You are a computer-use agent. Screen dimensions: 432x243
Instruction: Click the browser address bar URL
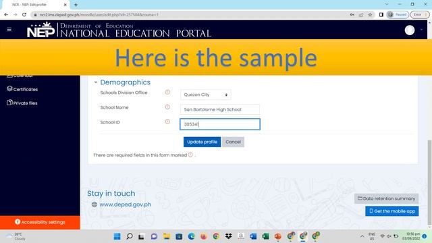click(99, 15)
